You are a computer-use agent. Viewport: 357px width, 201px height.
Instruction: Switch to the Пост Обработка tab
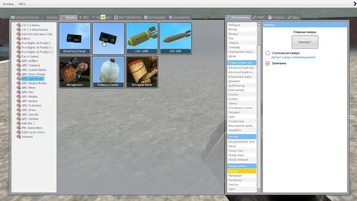pos(128,17)
